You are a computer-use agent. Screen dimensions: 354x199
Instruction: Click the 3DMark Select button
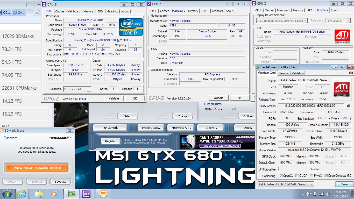[x=129, y=116]
